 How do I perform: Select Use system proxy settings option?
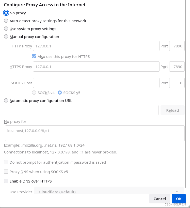tap(6, 29)
